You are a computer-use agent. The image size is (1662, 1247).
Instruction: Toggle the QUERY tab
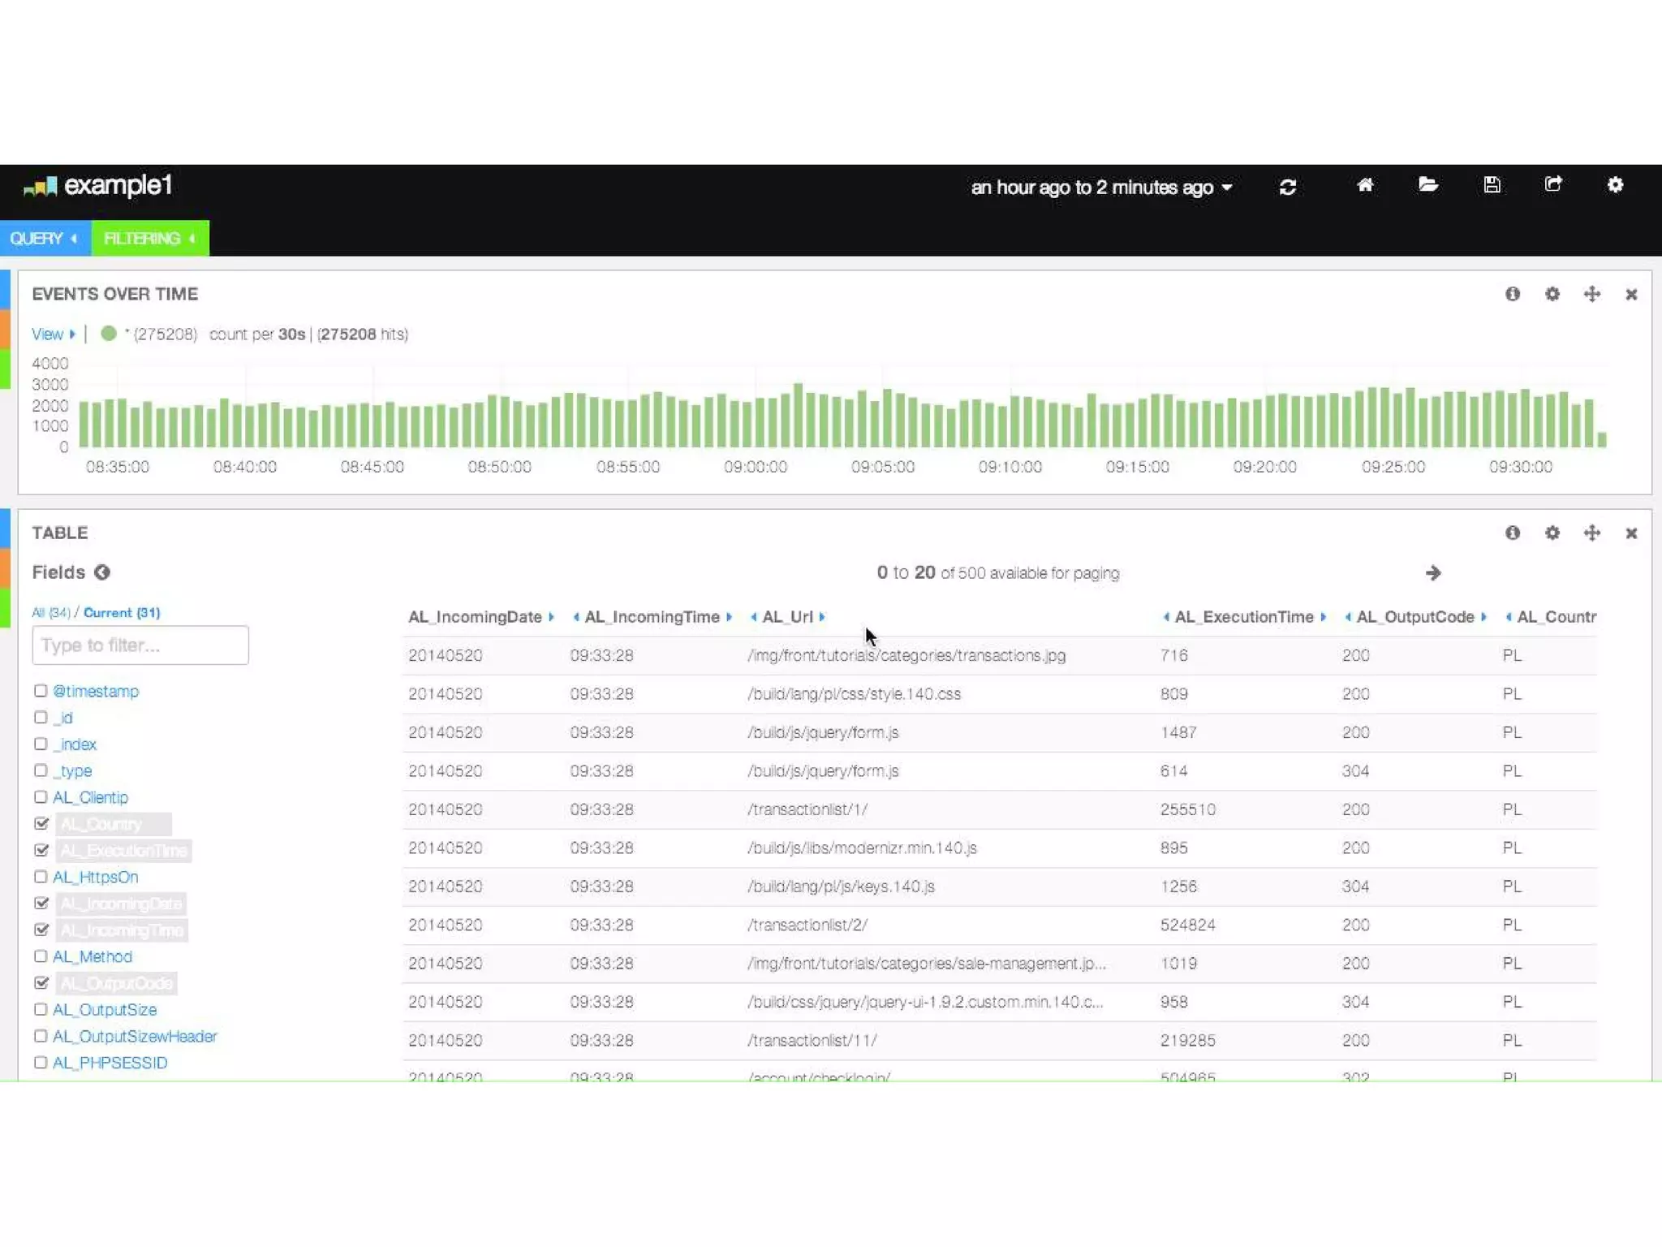(45, 238)
